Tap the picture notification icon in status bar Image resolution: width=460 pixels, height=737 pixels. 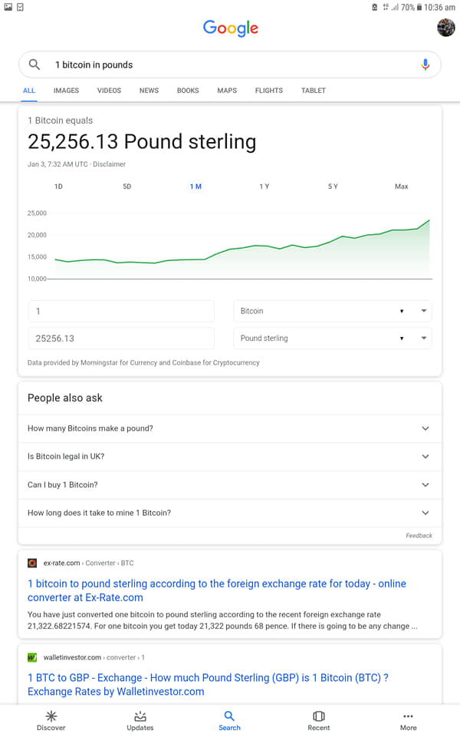8,7
